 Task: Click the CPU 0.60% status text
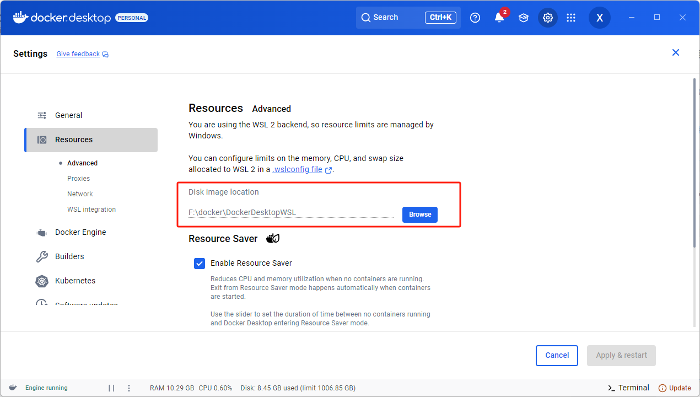(x=216, y=388)
